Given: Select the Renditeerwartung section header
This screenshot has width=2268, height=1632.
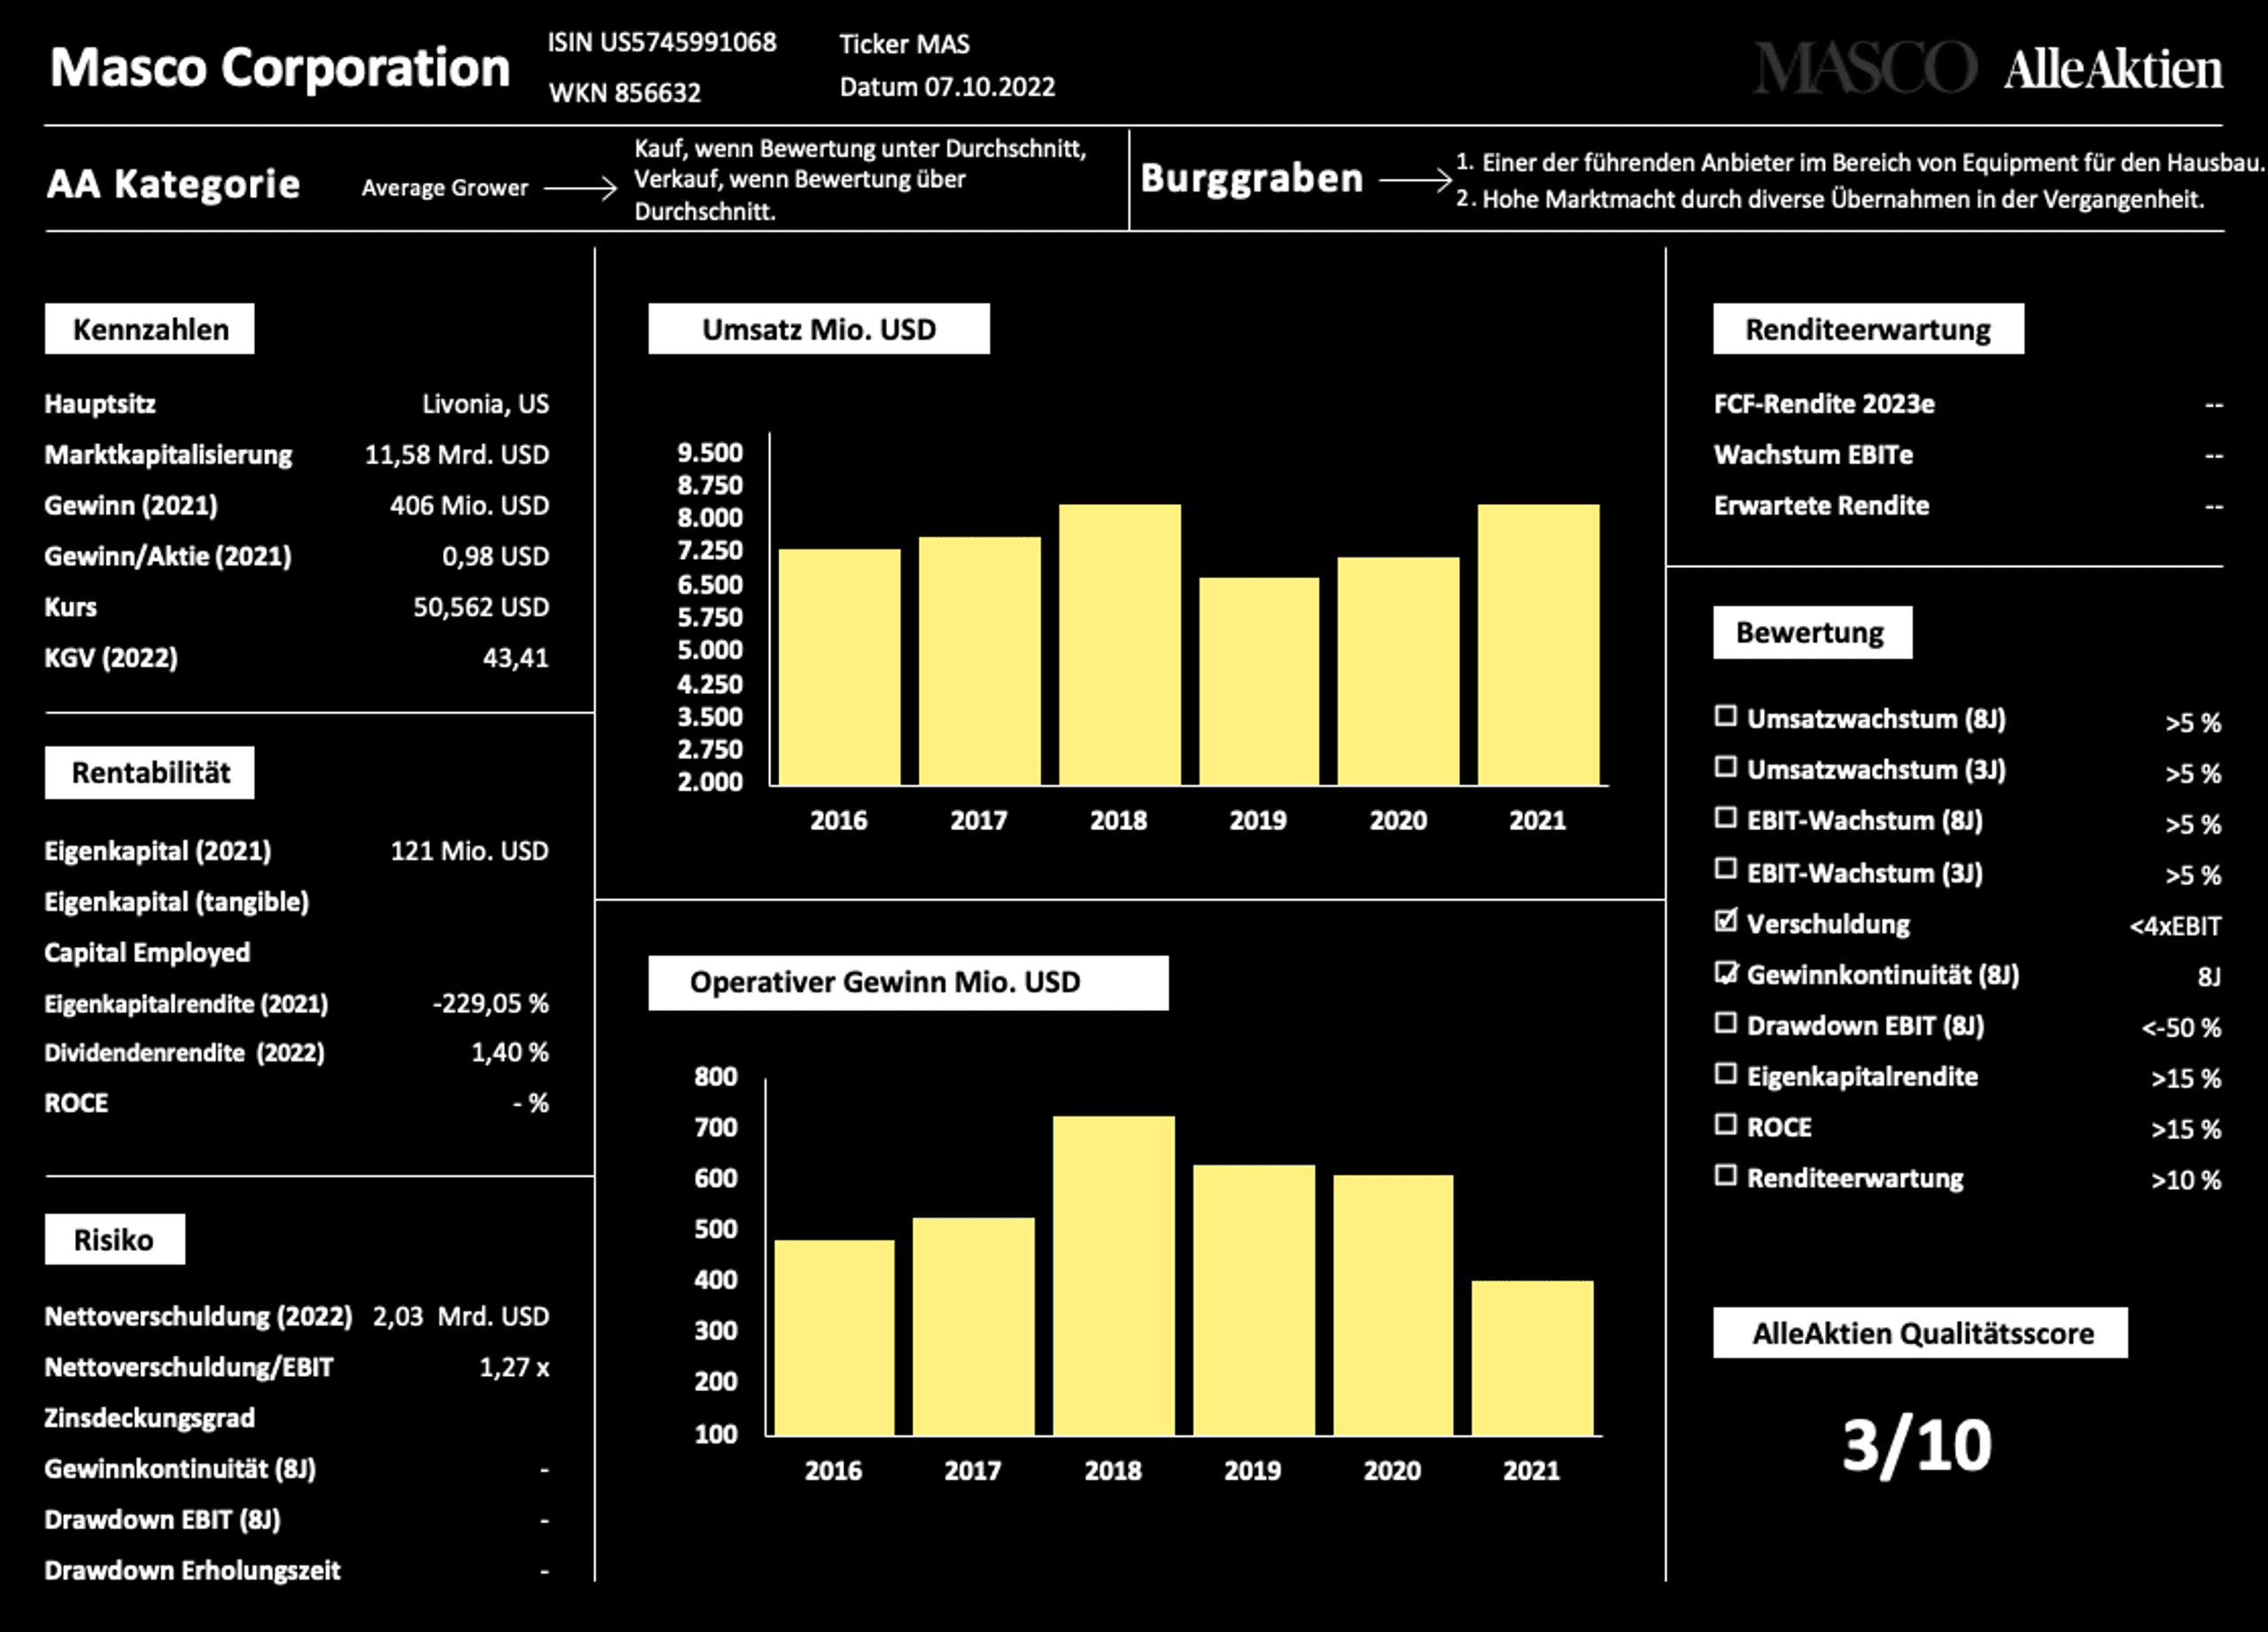Looking at the screenshot, I should pyautogui.click(x=1868, y=329).
